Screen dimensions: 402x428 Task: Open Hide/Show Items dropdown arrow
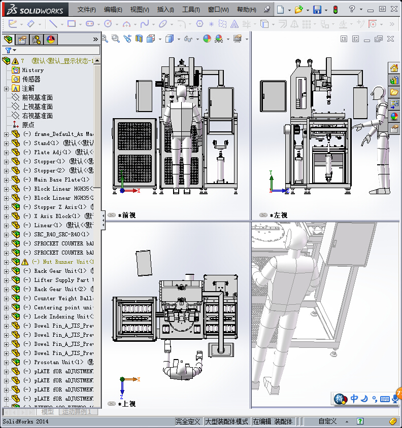(x=197, y=40)
